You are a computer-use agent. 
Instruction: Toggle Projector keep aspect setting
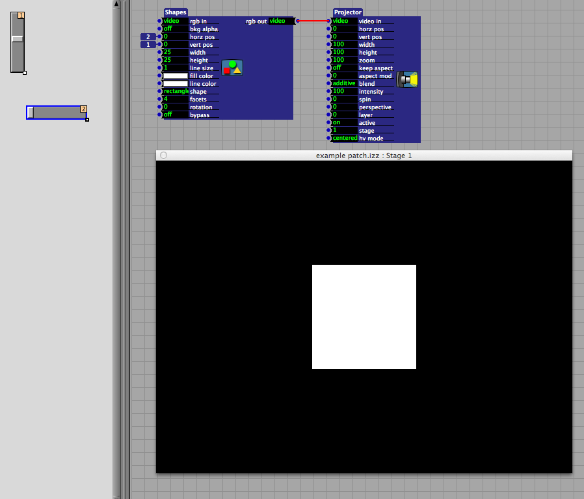[x=343, y=68]
